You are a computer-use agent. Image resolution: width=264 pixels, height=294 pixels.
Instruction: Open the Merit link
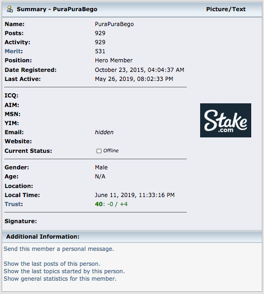tap(13, 51)
